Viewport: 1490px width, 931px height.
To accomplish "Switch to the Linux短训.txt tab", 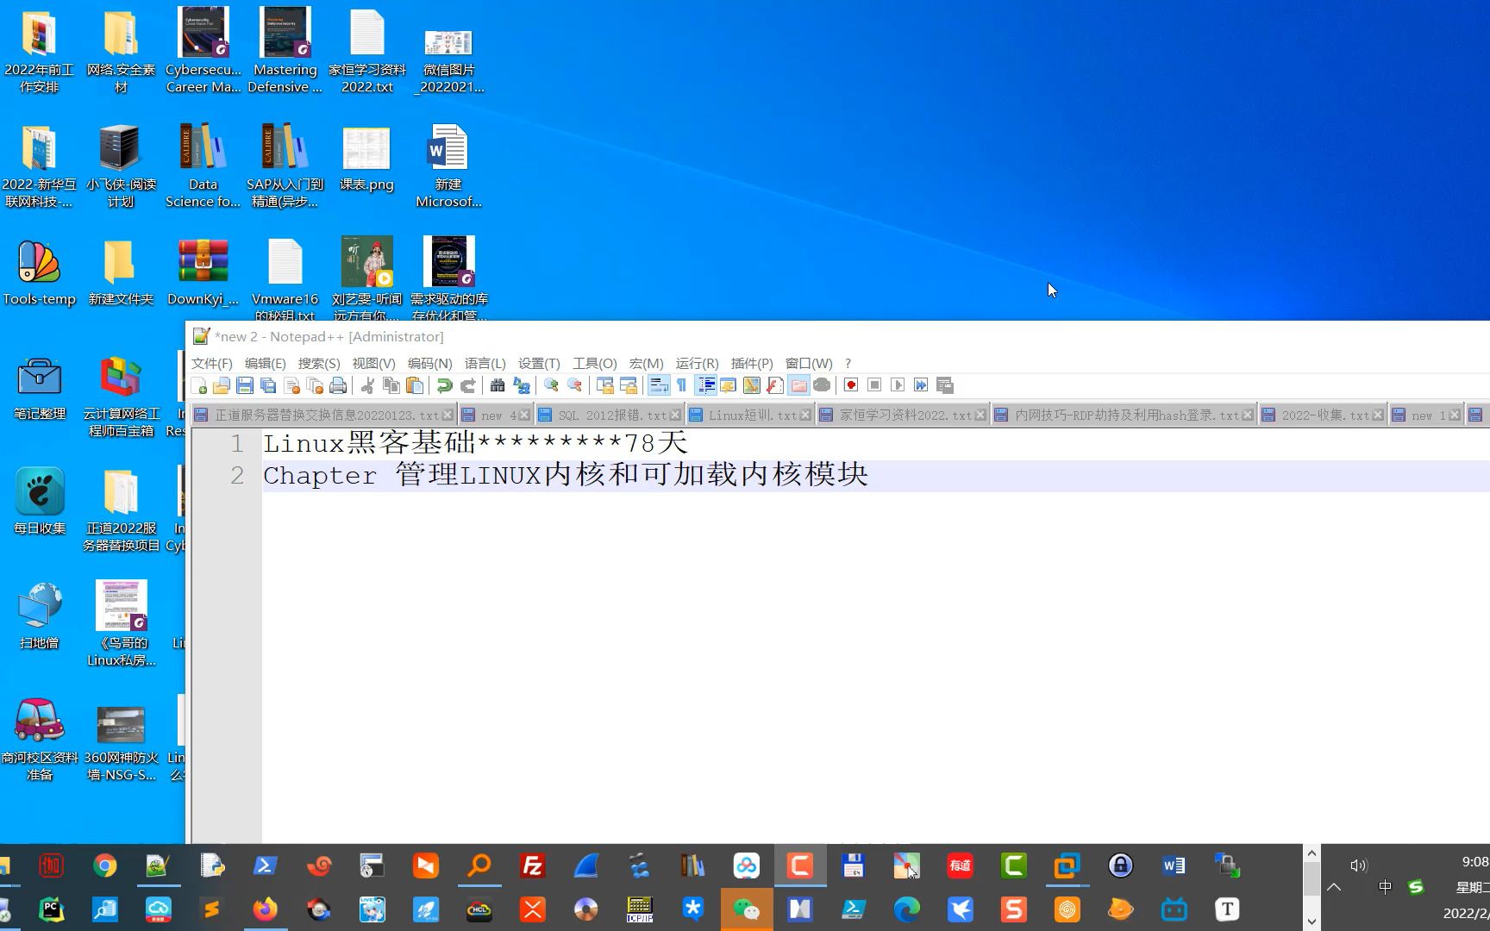I will click(x=748, y=415).
